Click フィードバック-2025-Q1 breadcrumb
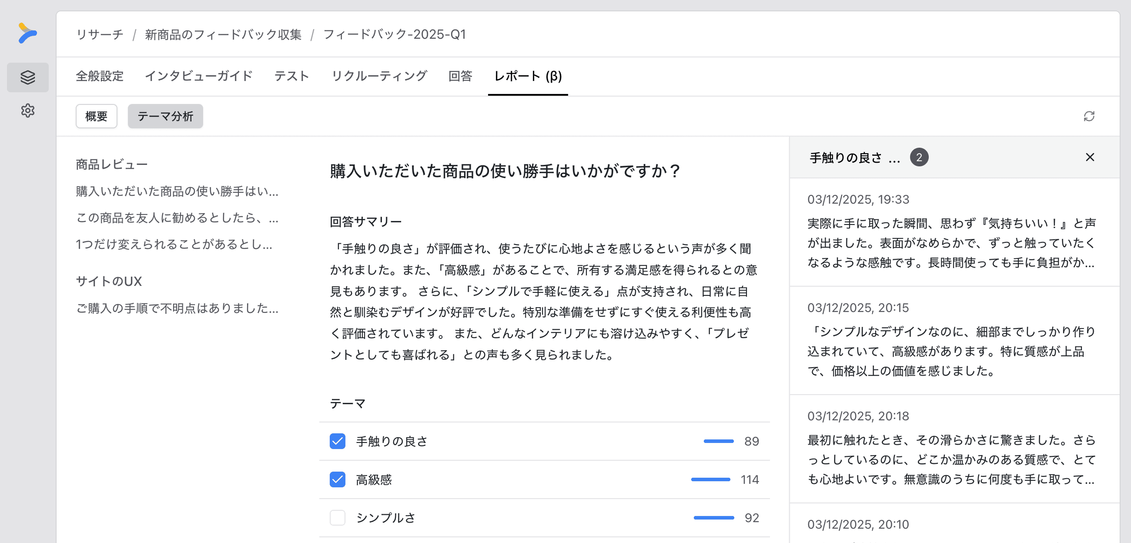 click(394, 34)
